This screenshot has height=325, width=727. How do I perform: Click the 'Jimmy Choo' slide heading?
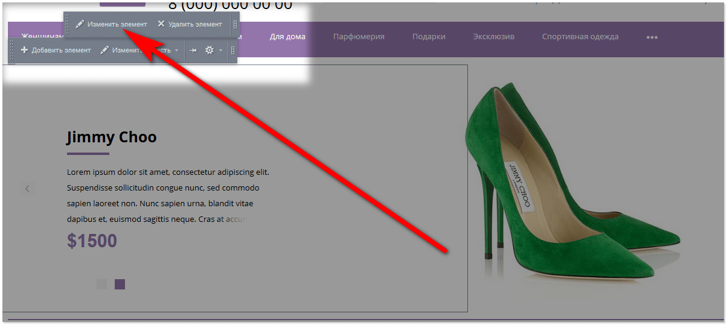click(x=111, y=137)
